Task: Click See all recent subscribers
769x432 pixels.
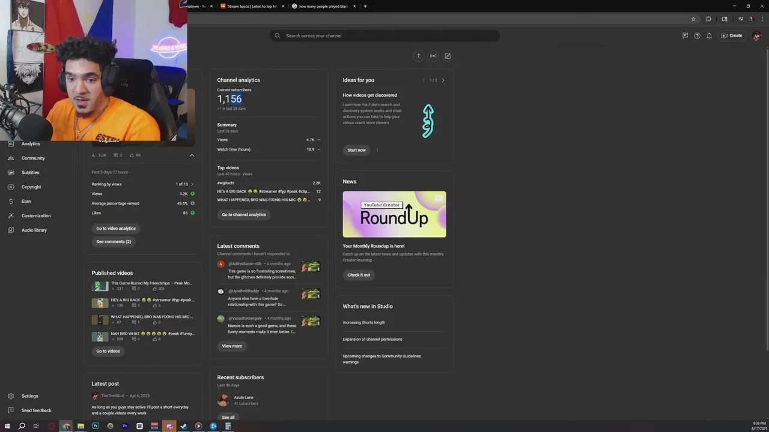Action: [228, 417]
